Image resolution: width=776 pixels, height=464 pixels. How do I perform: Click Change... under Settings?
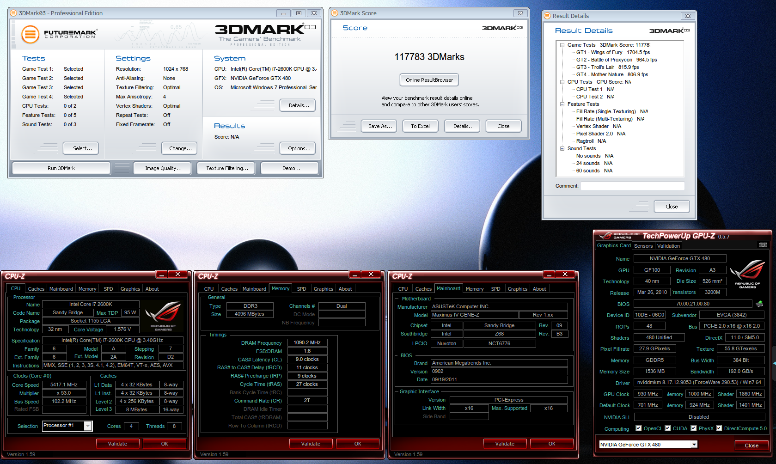coord(180,148)
